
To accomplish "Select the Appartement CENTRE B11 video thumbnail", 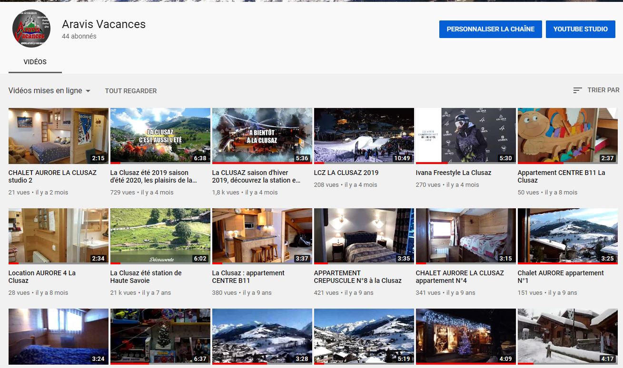I will [x=567, y=136].
